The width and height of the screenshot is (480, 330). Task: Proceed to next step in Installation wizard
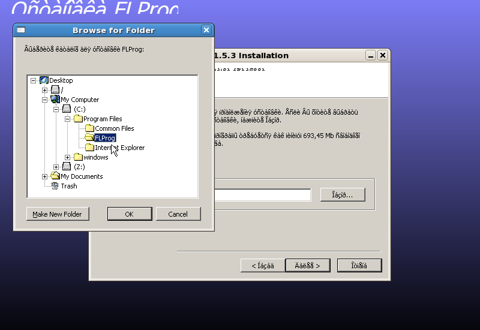308,265
